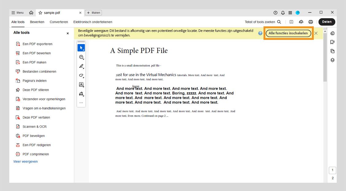346x191 pixels.
Task: Click the Tekst of tools zoeken search
Action: 263,22
